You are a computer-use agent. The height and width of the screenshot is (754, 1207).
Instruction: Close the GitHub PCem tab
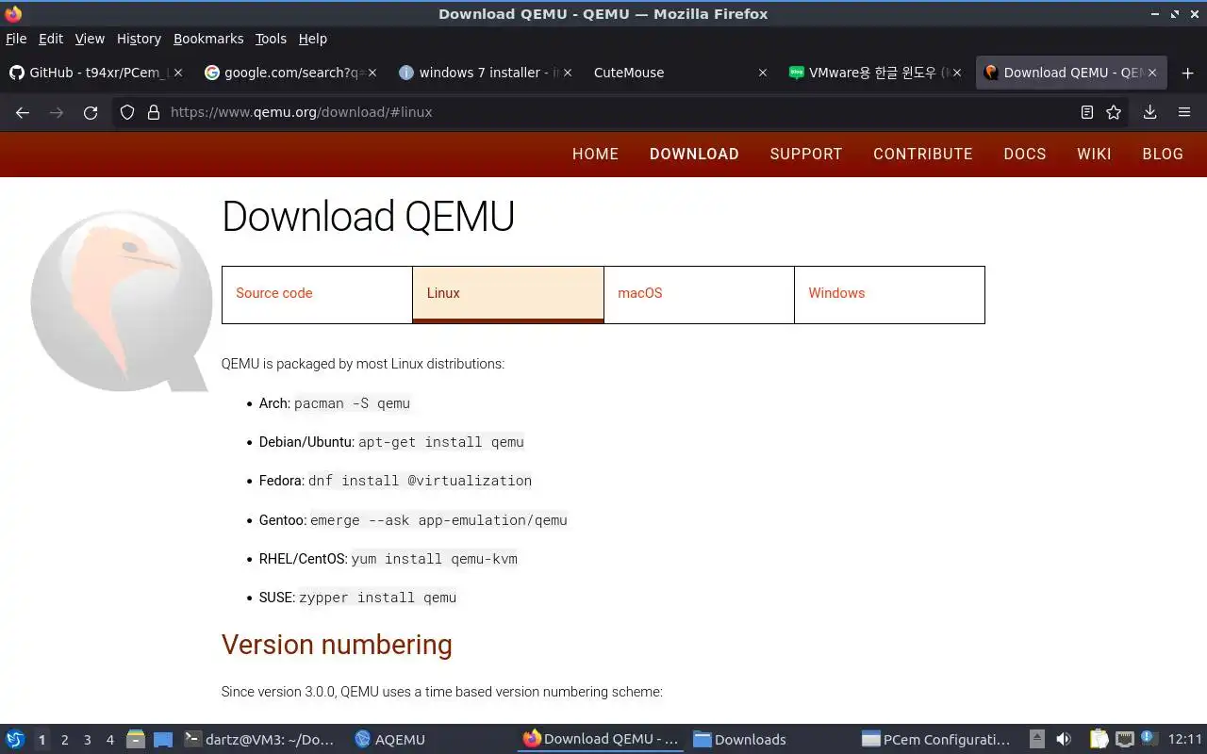pyautogui.click(x=178, y=73)
